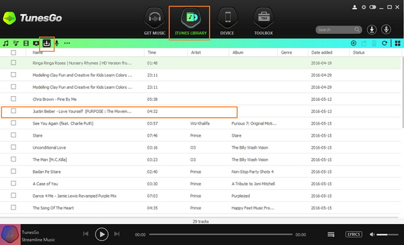The image size is (404, 245).
Task: Check the Badan Pe Sitare row checkbox
Action: click(13, 172)
